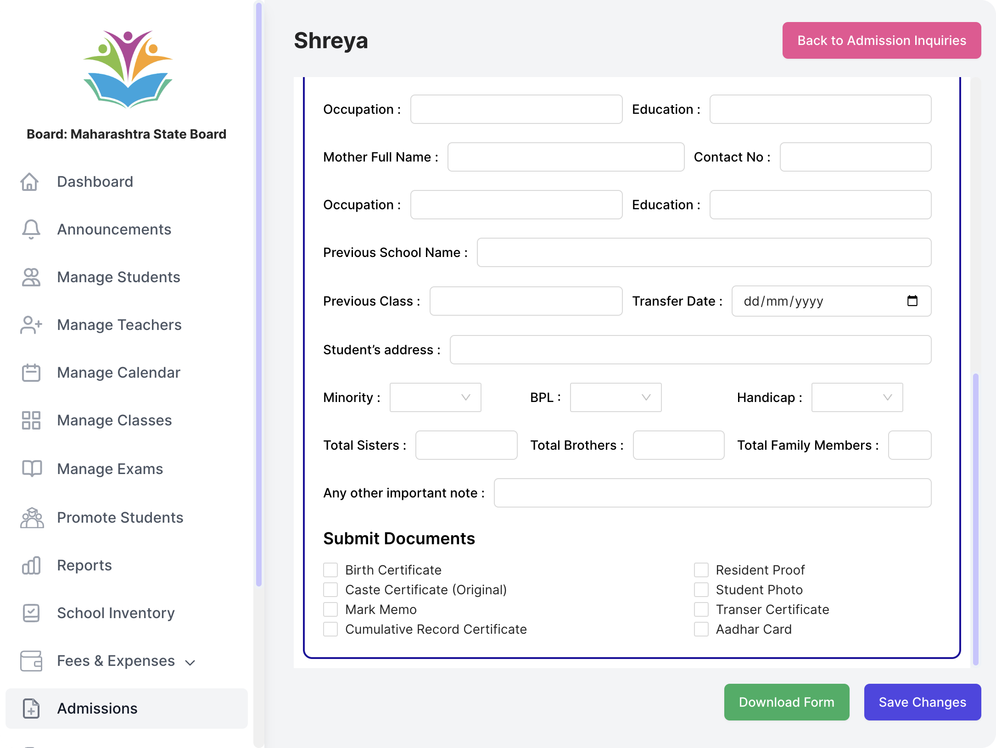Click the Manage Teachers add-user icon
Viewport: 996px width, 748px height.
tap(31, 325)
